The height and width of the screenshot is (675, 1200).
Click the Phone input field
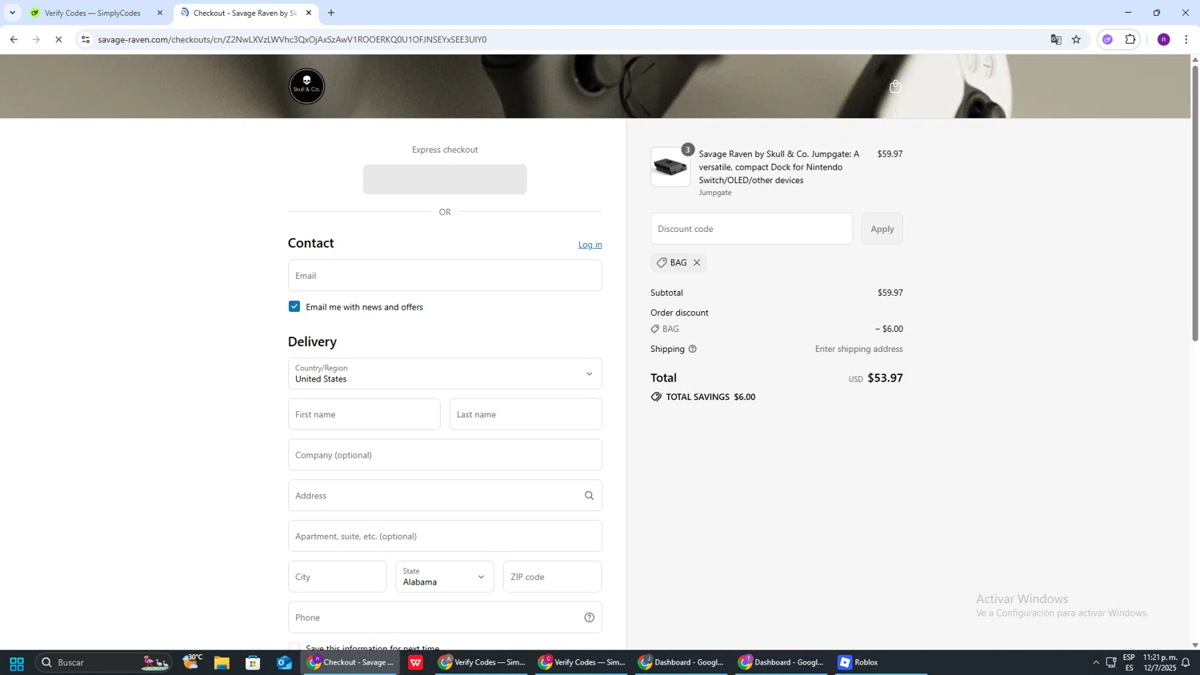(x=445, y=617)
